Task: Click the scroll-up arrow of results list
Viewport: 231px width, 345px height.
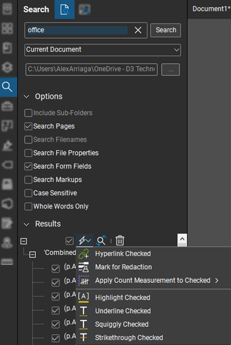Action: pos(182,238)
